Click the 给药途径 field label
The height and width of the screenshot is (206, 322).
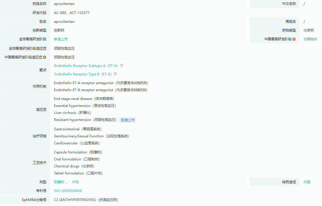click(289, 182)
